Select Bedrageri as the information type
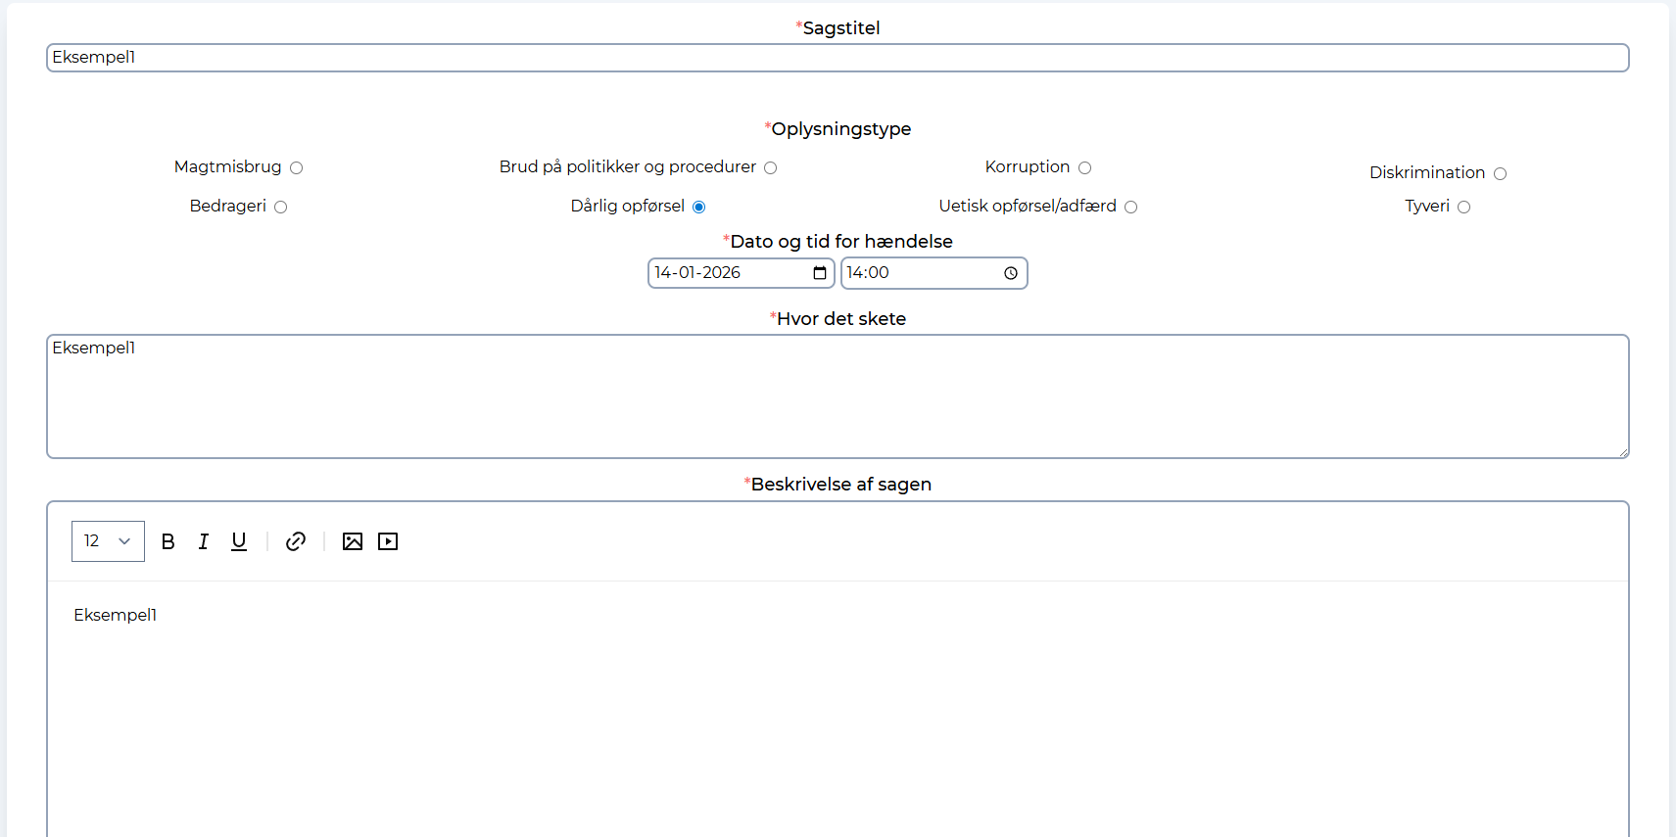The width and height of the screenshot is (1676, 837). click(x=281, y=207)
